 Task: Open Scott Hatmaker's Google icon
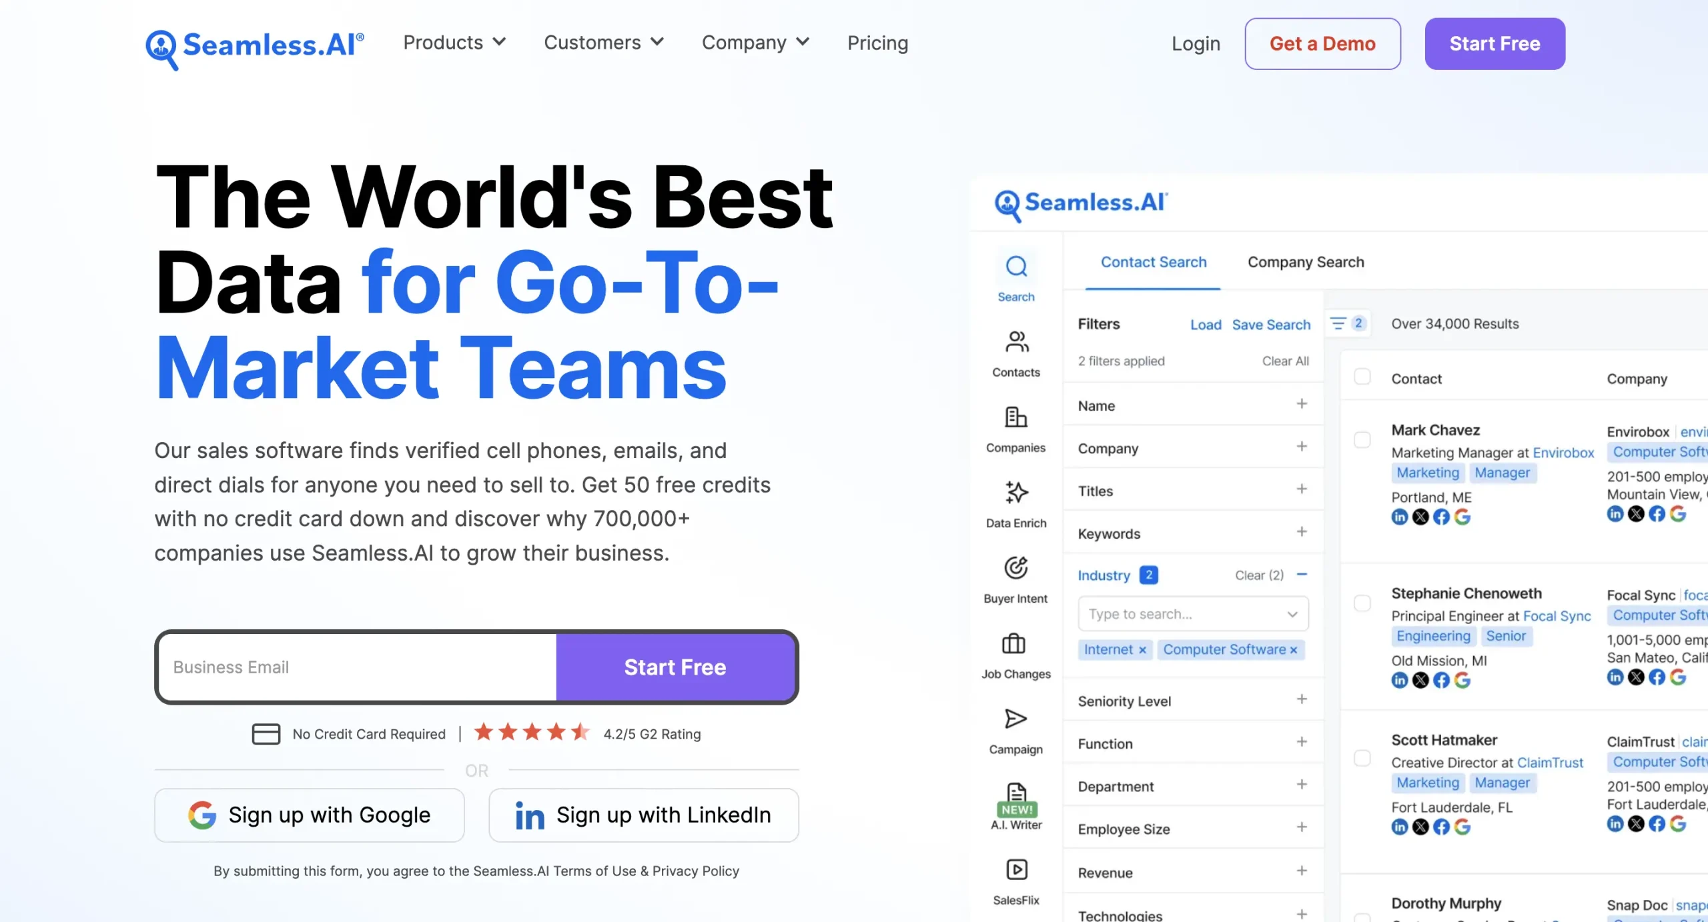[1462, 827]
